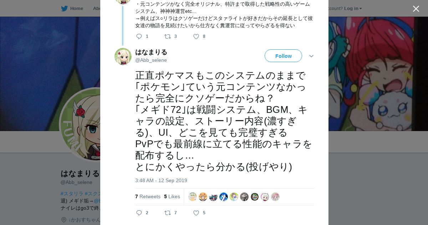Click the Twitter bird Home icon
Viewport: 428px width, 225px height.
(x=64, y=8)
